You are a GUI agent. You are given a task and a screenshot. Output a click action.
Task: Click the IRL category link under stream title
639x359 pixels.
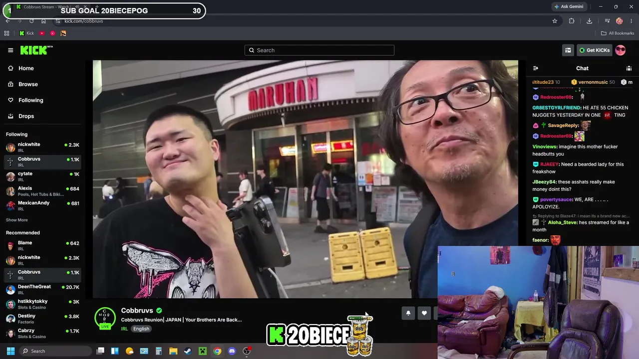click(124, 329)
